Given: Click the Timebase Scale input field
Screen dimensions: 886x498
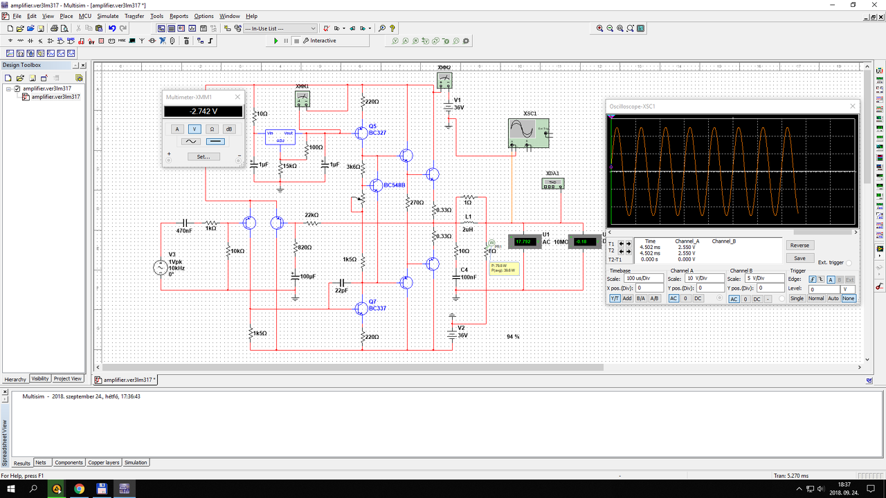Looking at the screenshot, I should (x=643, y=278).
